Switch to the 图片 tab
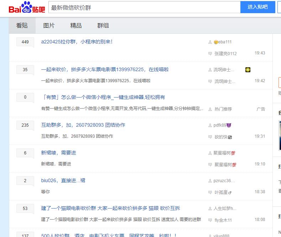Viewport: 281px width, 237px height. click(49, 25)
